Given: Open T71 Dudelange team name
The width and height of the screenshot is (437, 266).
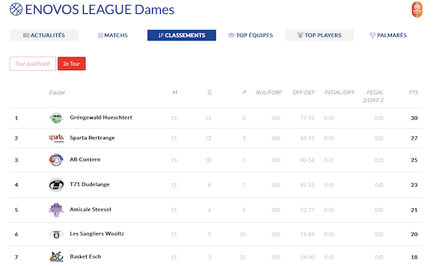Looking at the screenshot, I should (x=90, y=185).
